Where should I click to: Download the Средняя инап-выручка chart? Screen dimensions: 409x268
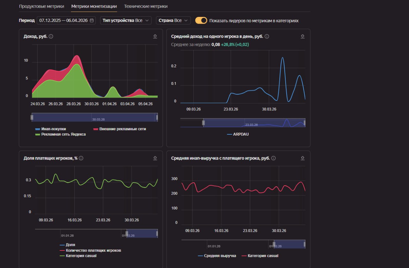(303, 158)
